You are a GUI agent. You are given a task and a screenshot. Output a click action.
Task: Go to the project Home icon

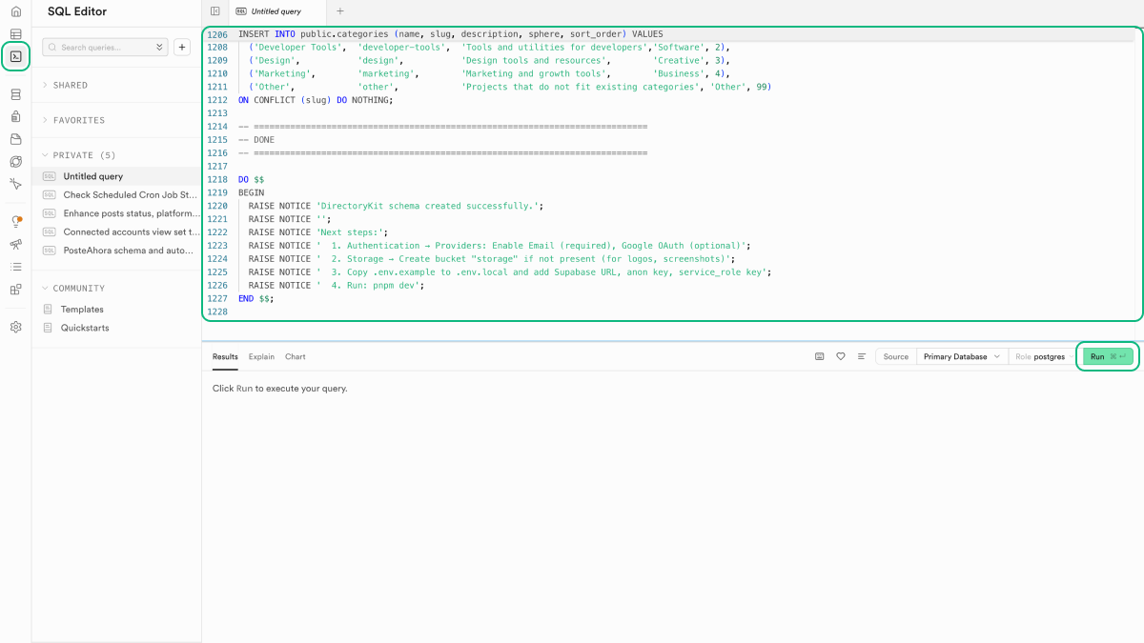15,11
